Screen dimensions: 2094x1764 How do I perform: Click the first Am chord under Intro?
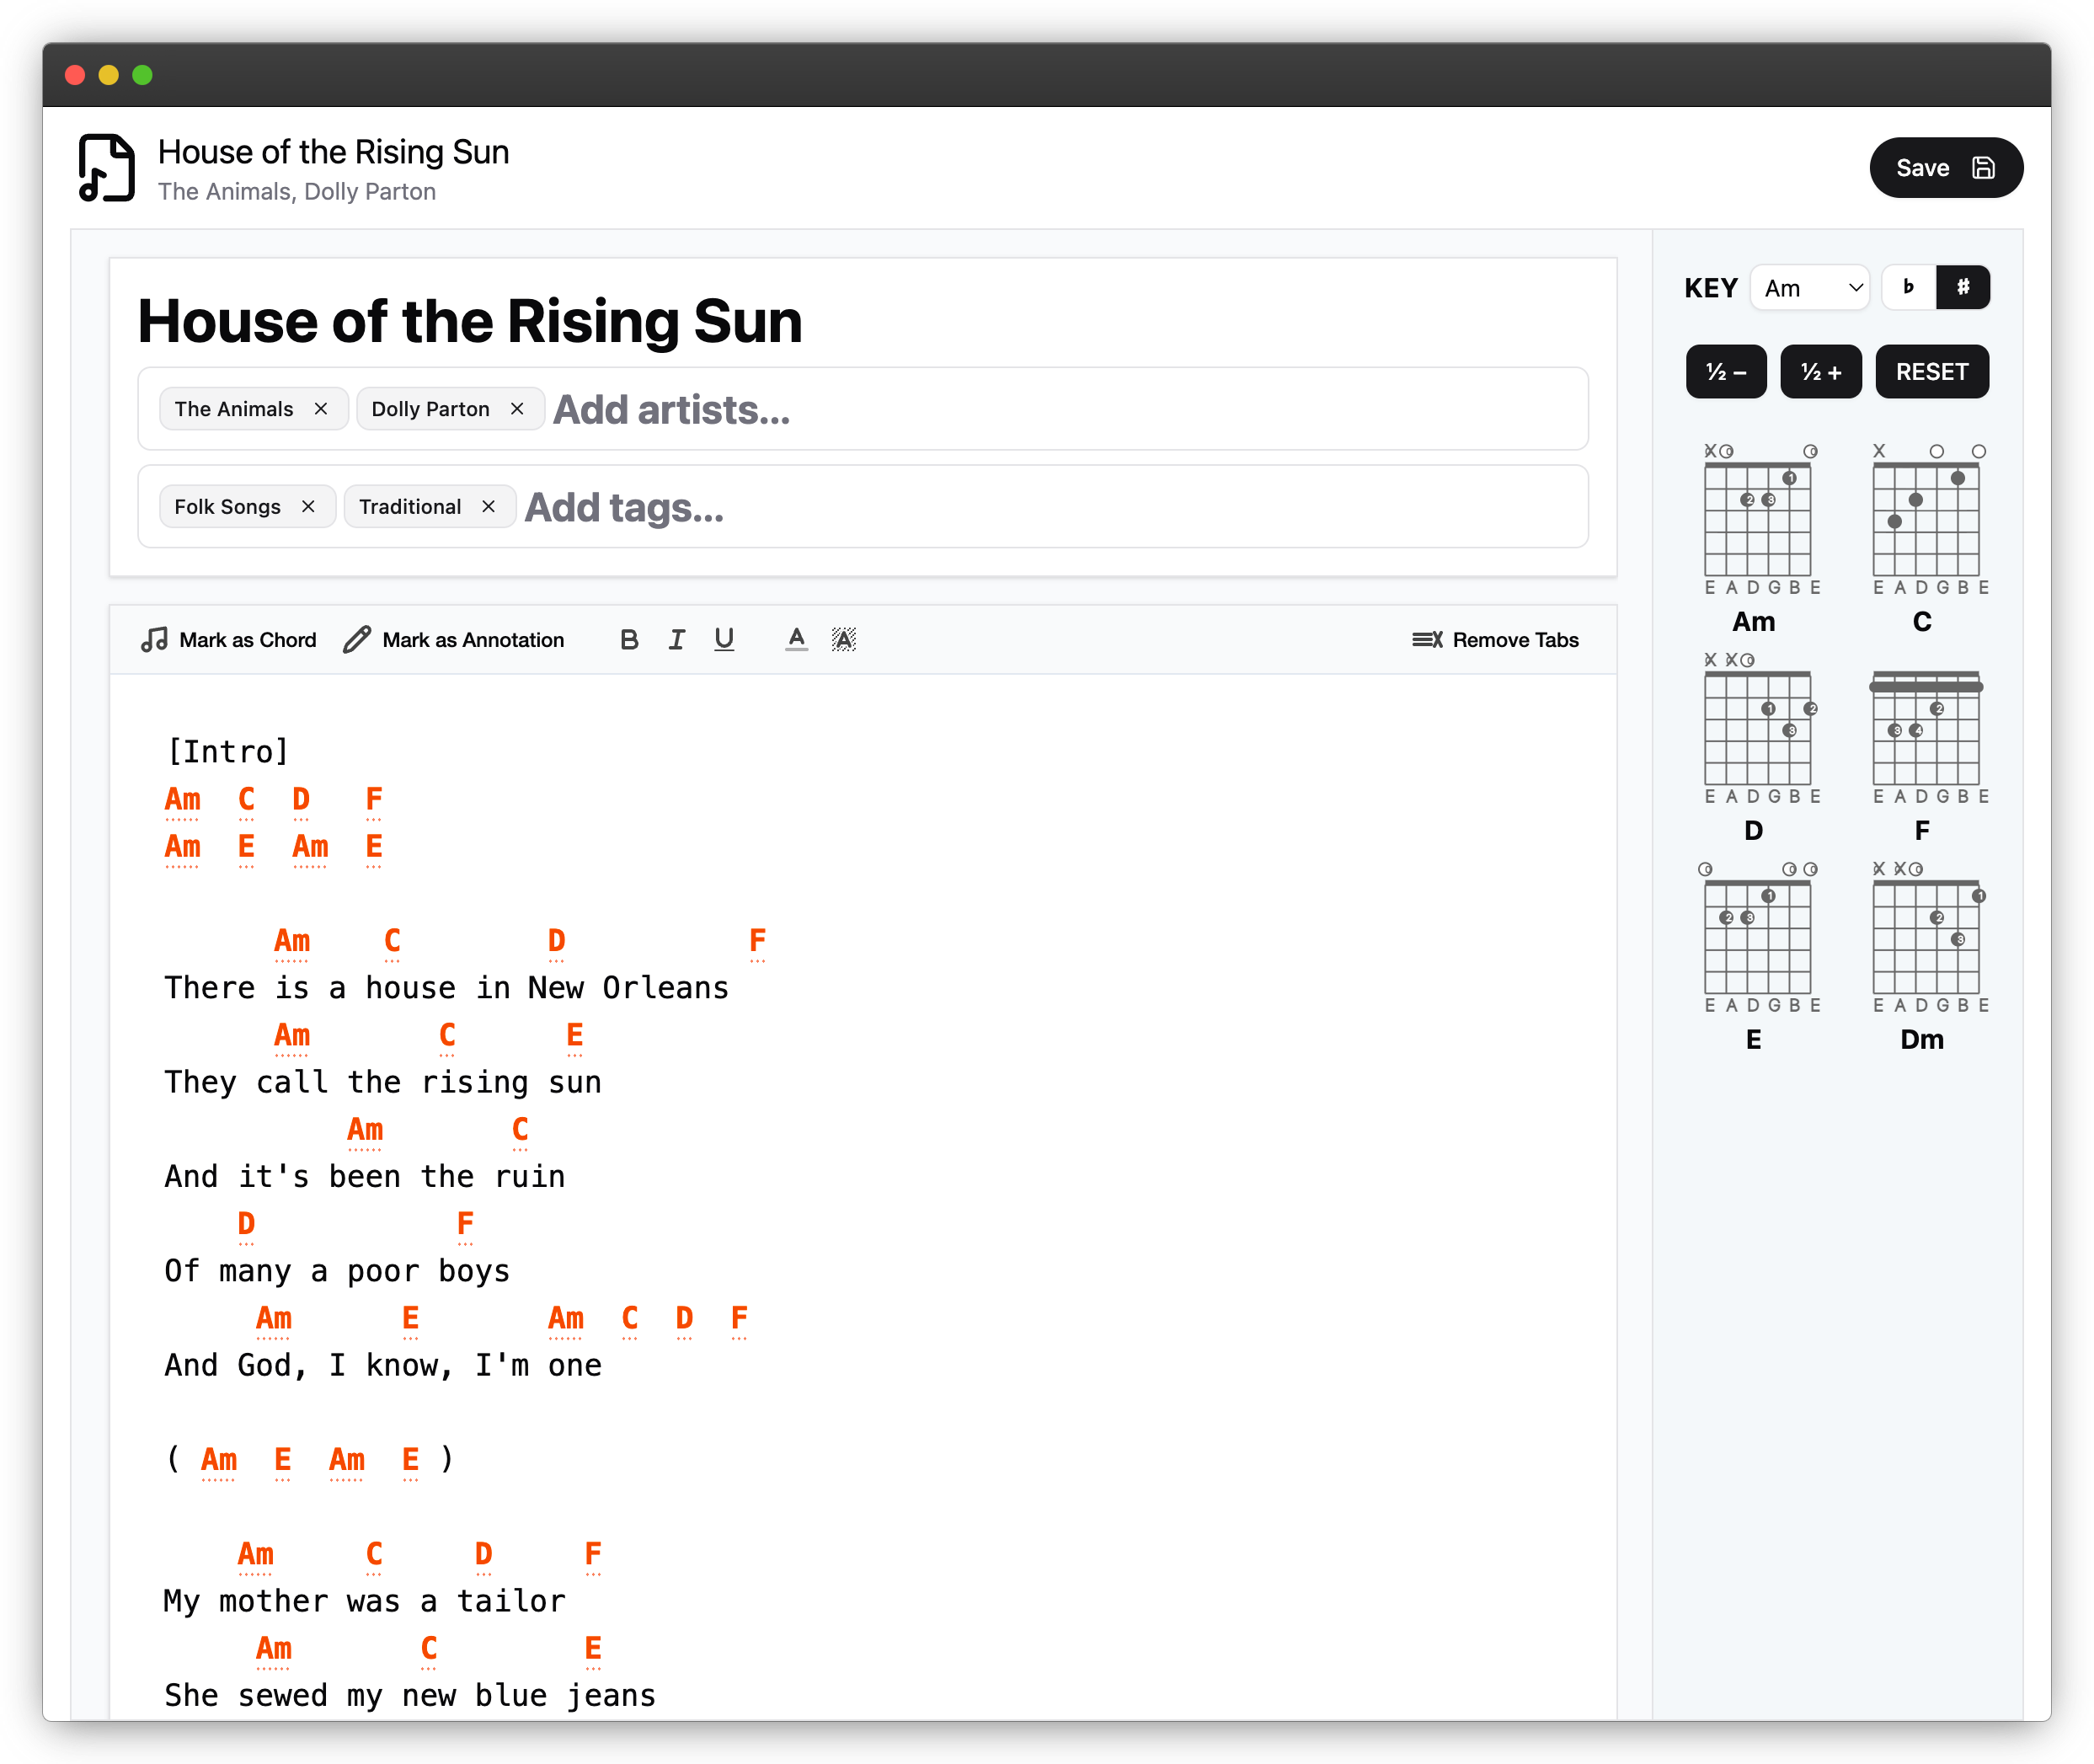point(183,800)
